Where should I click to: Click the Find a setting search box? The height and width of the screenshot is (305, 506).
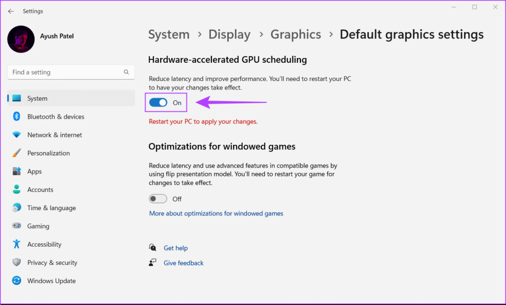(x=67, y=72)
